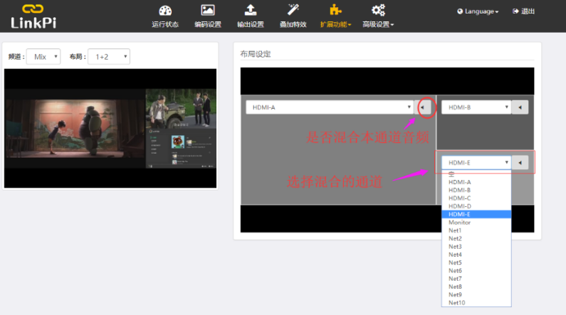Viewport: 566px width, 315px height.
Task: Toggle audio mixing for HDMI-E channel
Action: click(520, 163)
